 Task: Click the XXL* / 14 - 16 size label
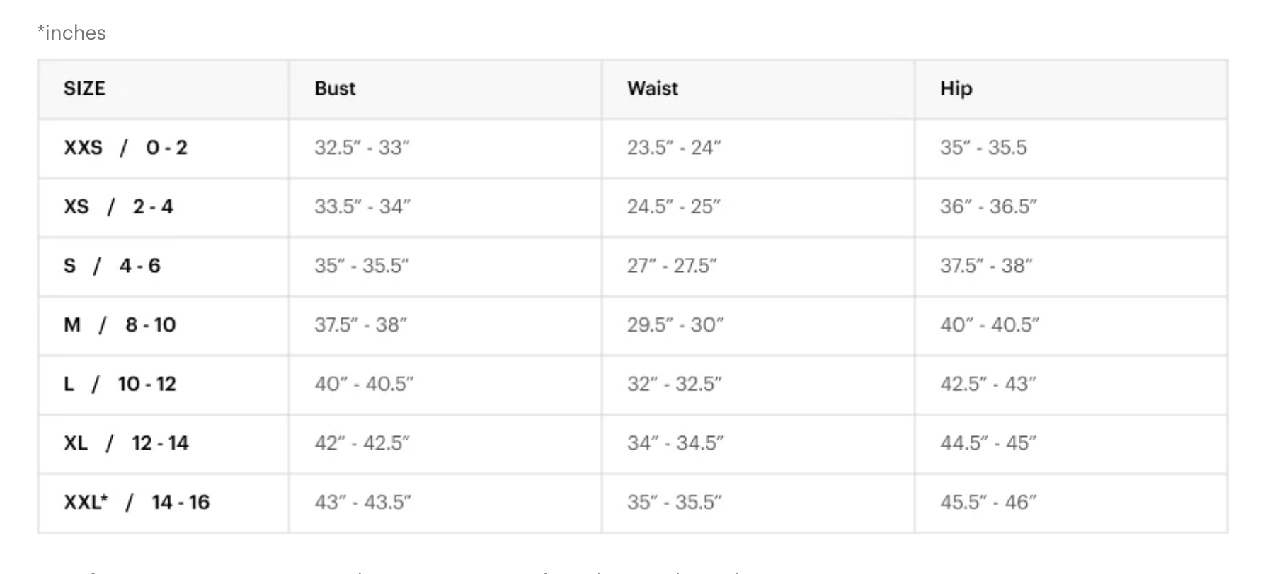tap(137, 502)
